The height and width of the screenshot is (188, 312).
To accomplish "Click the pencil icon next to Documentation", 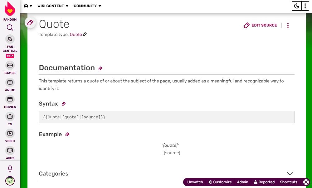I will (x=100, y=68).
